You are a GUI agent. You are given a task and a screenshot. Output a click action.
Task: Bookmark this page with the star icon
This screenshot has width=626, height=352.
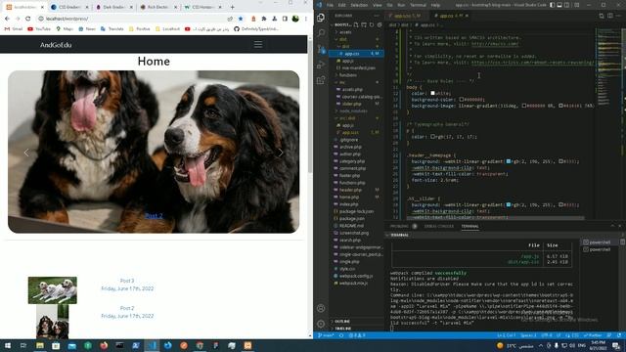(x=241, y=19)
